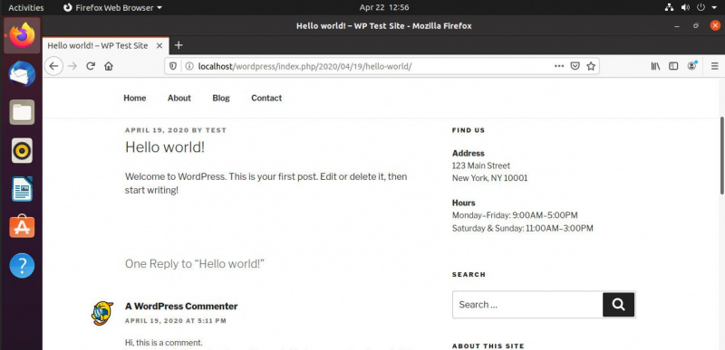Click the One Reply to Hello world heading
Viewport: 725px width, 350px height.
195,264
